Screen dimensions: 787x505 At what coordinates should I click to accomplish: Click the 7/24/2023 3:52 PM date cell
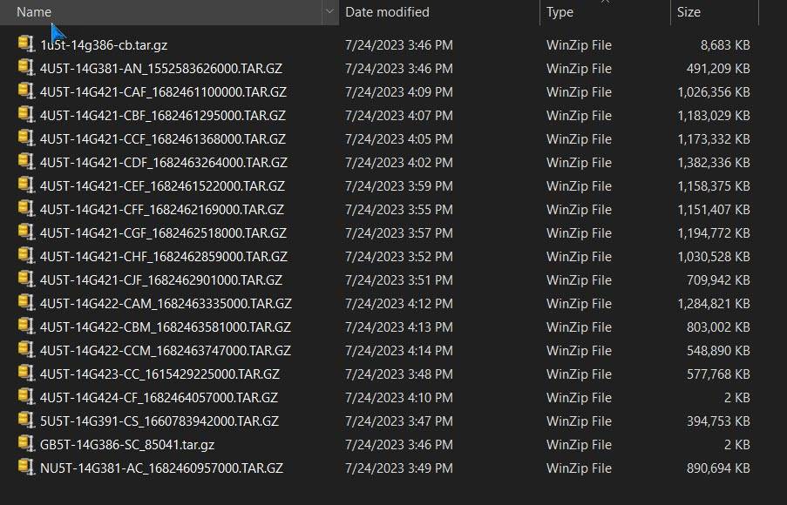[399, 257]
